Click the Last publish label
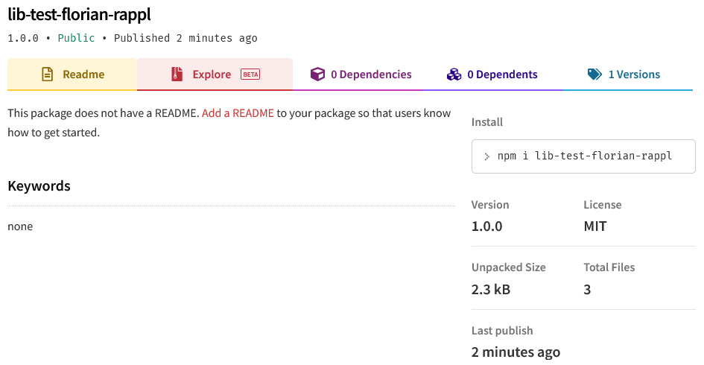This screenshot has height=365, width=704. point(502,331)
